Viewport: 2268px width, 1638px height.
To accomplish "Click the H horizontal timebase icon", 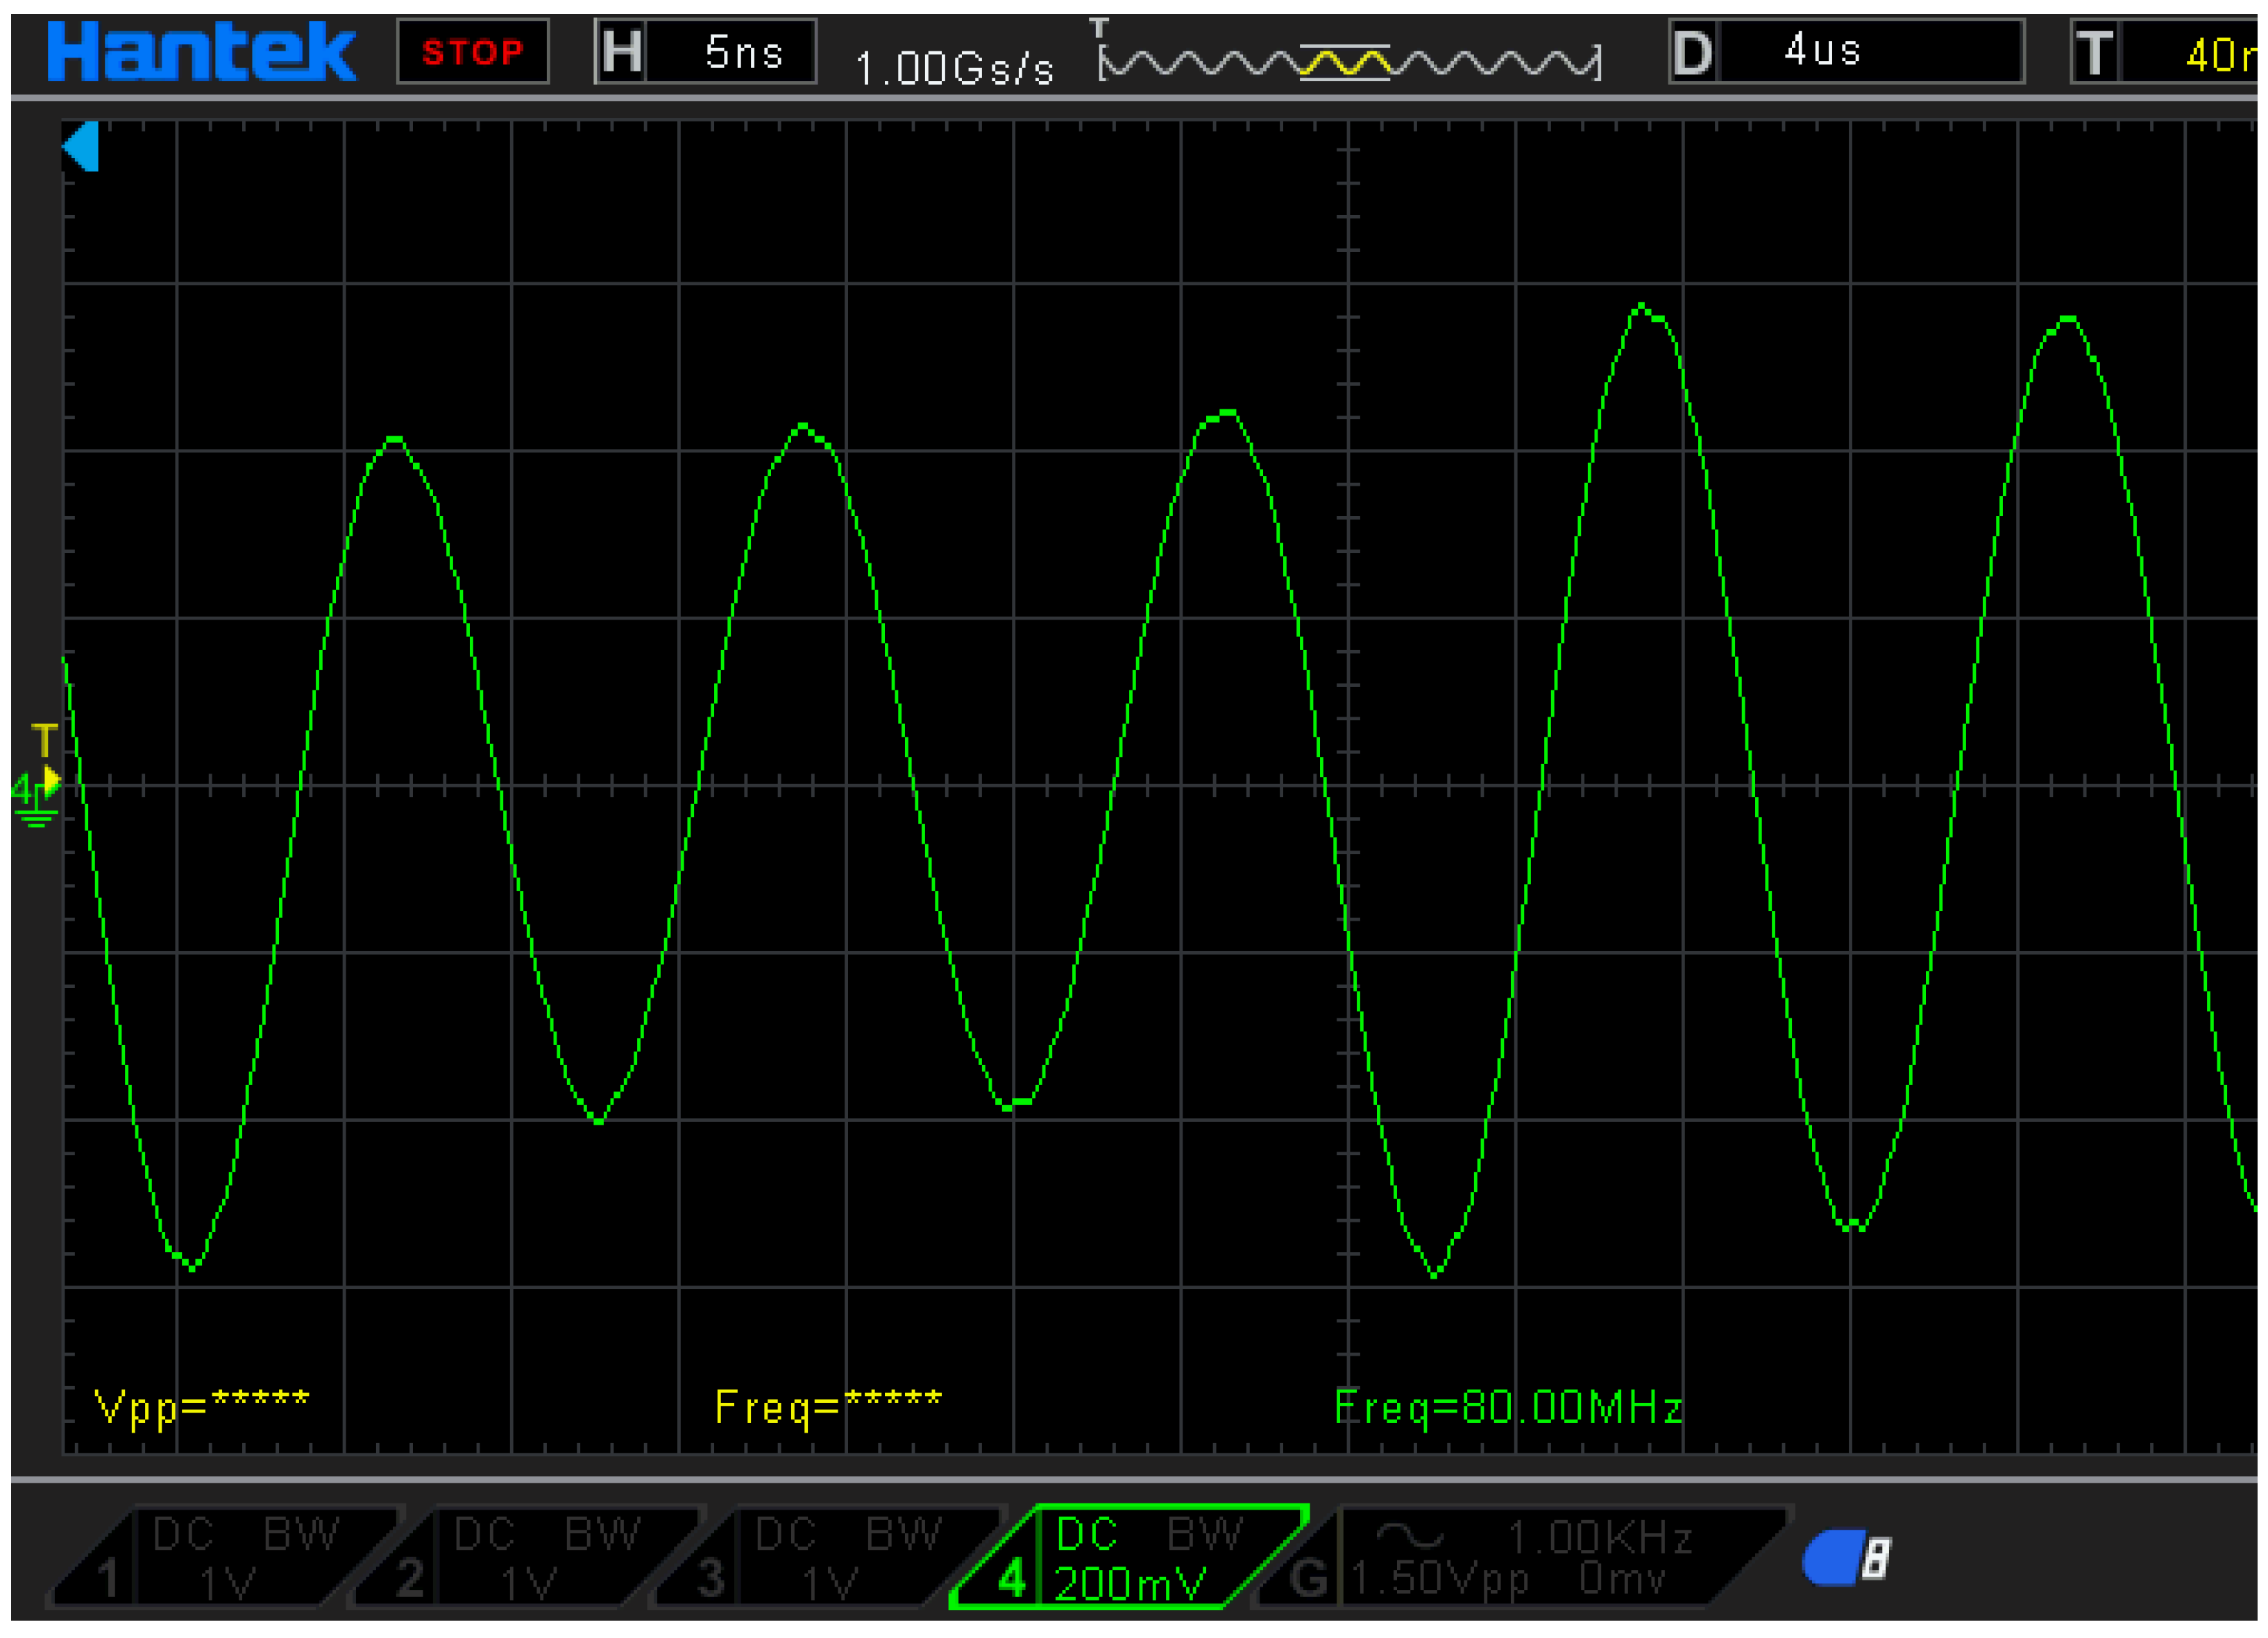I will point(621,52).
